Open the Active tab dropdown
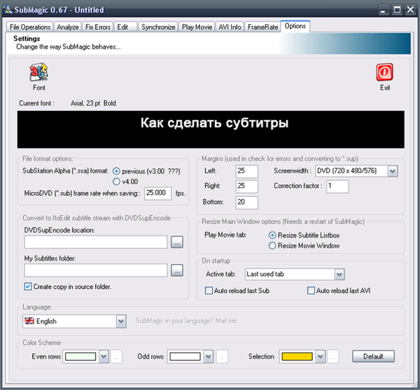The height and width of the screenshot is (390, 420). coord(339,274)
